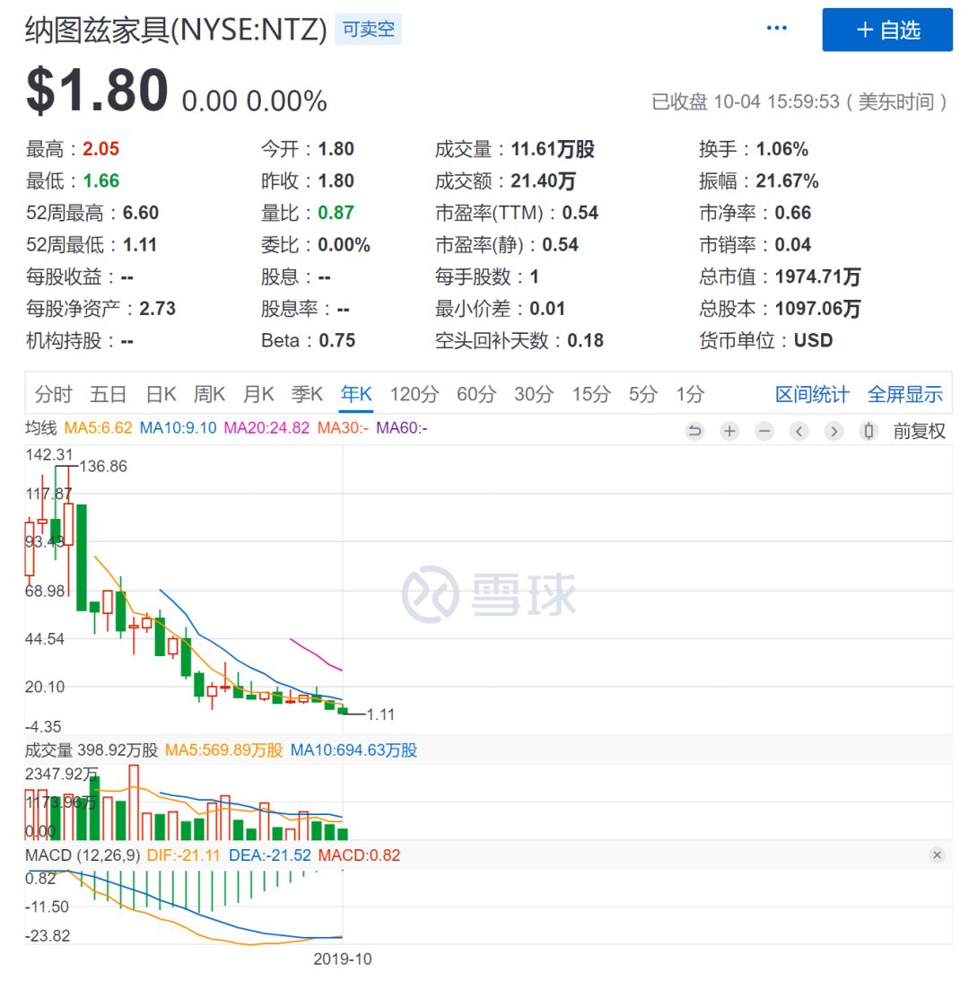Click the 空头回补天数 0.18 value

[x=585, y=341]
